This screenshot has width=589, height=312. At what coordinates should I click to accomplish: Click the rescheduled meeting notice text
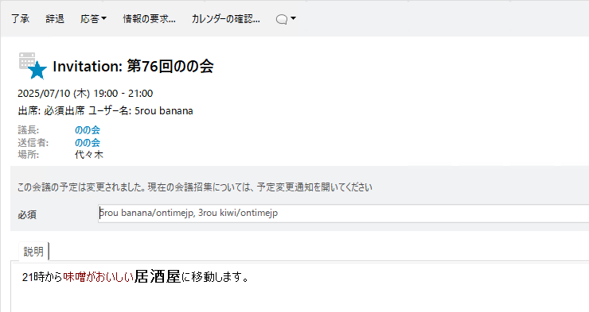point(194,187)
